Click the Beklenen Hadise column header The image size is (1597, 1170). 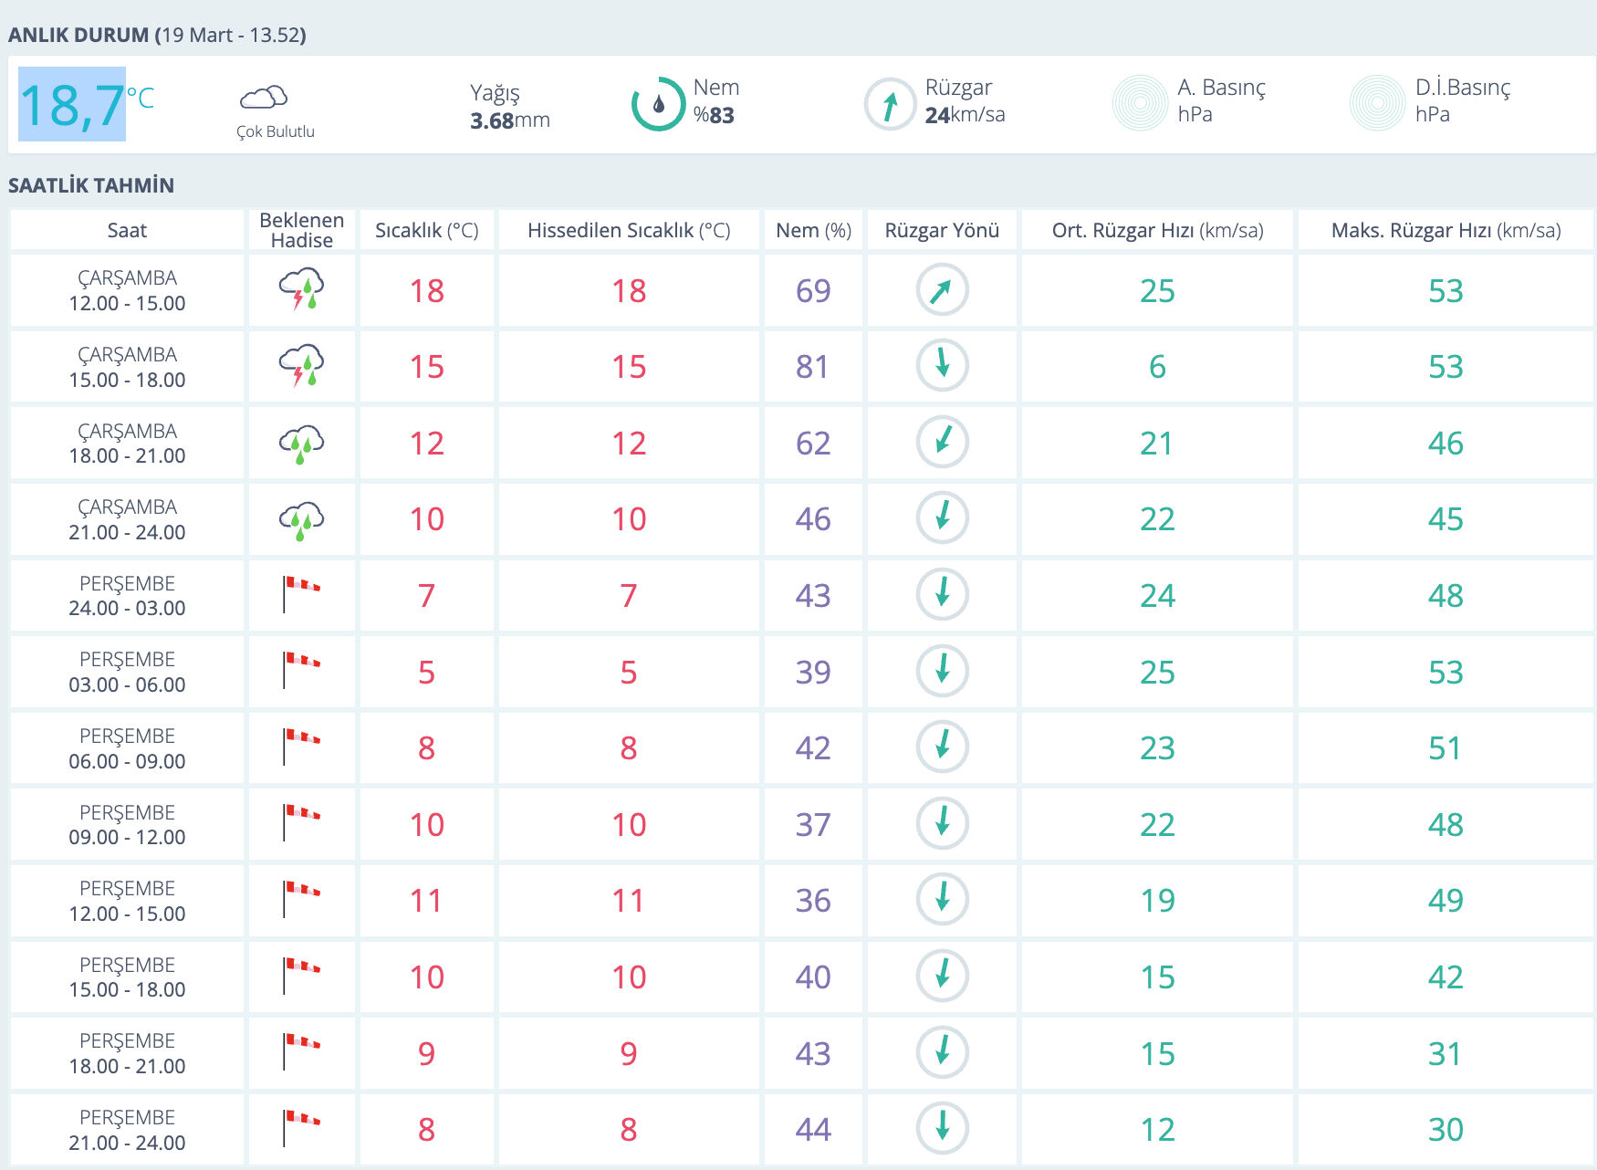click(x=301, y=230)
